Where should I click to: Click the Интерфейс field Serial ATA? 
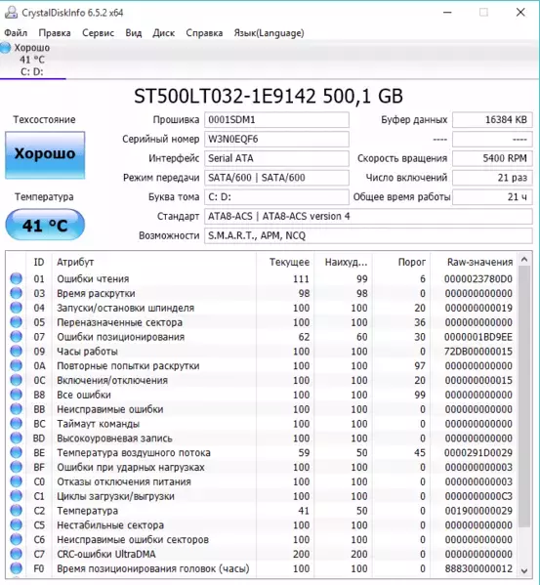click(x=276, y=158)
